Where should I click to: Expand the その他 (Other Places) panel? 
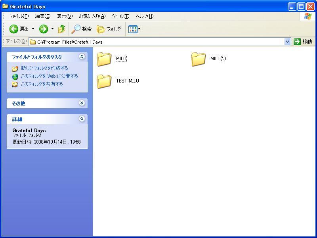click(82, 103)
